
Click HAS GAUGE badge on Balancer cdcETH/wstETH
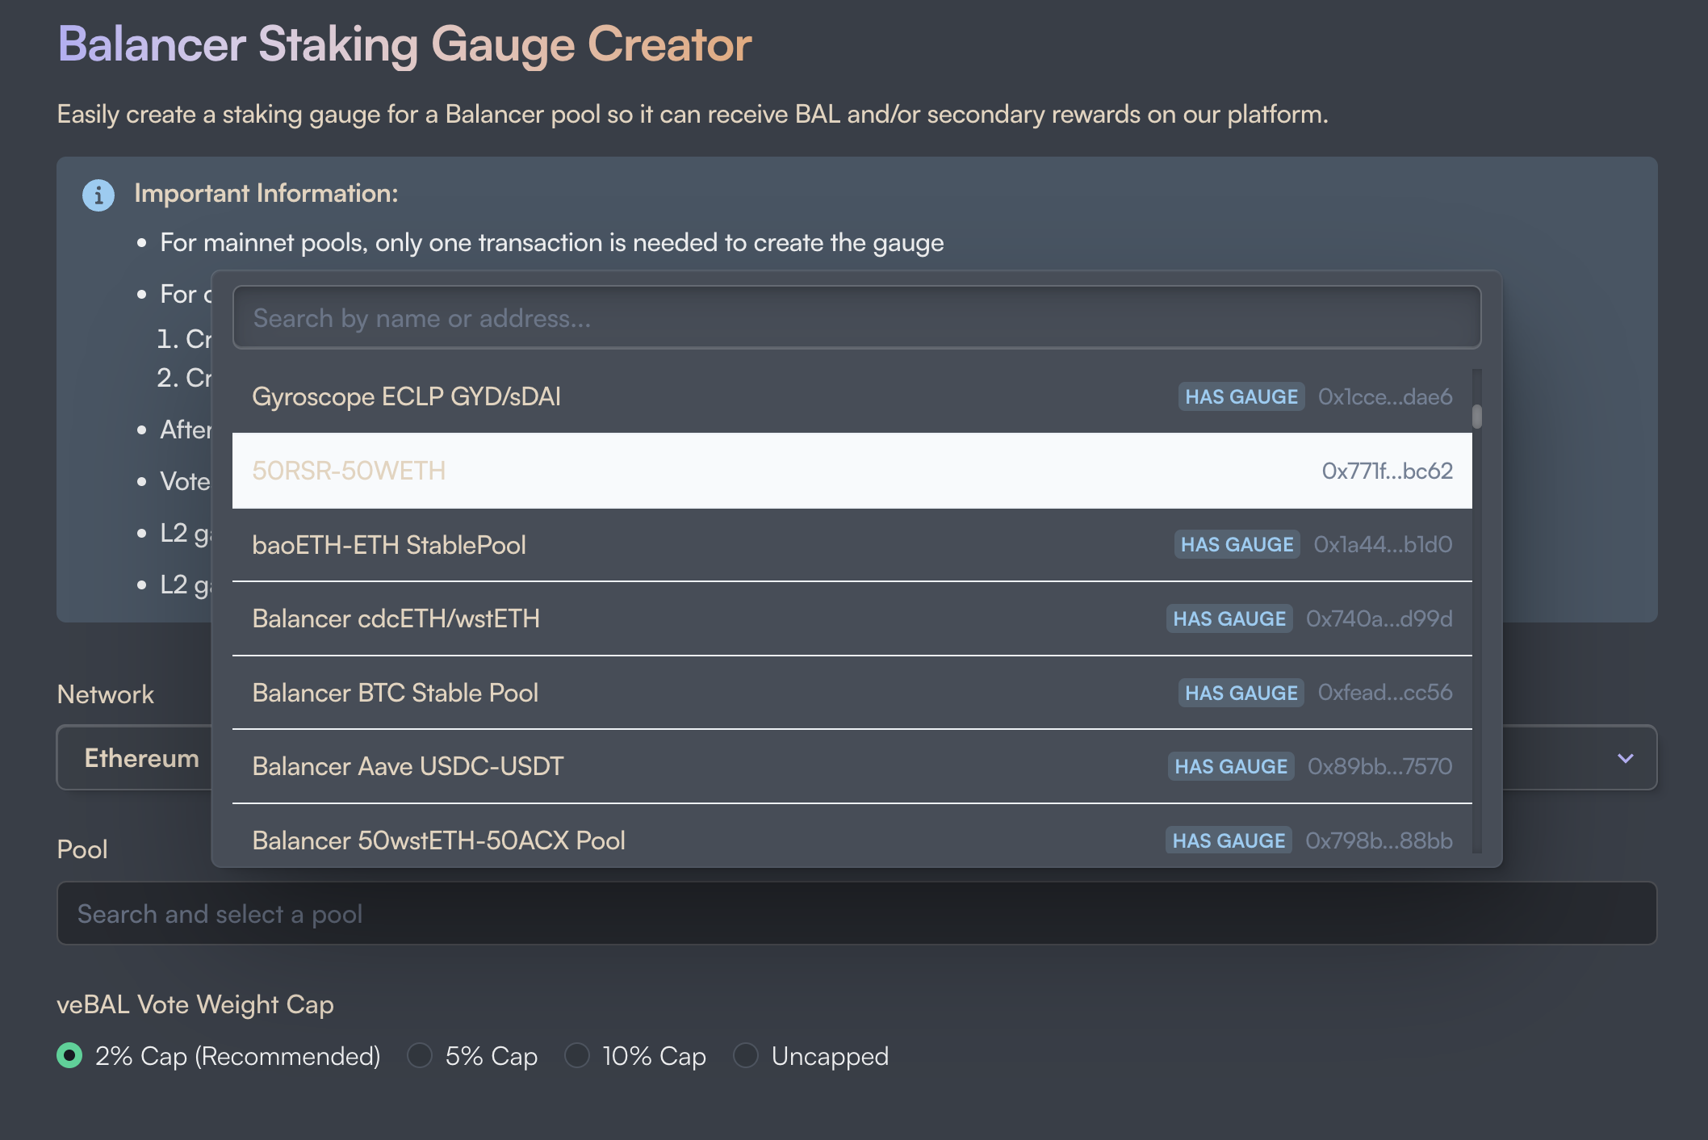coord(1229,618)
